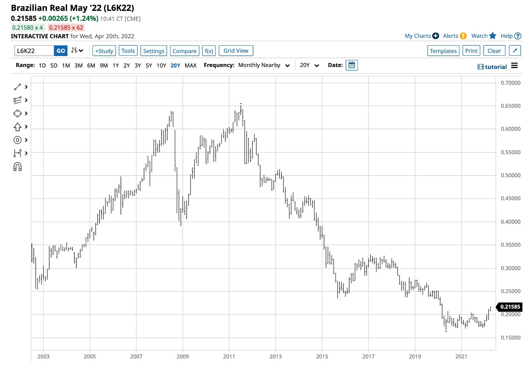532x366 pixels.
Task: Expand arrow marker tool submenu
Action: pyautogui.click(x=26, y=127)
